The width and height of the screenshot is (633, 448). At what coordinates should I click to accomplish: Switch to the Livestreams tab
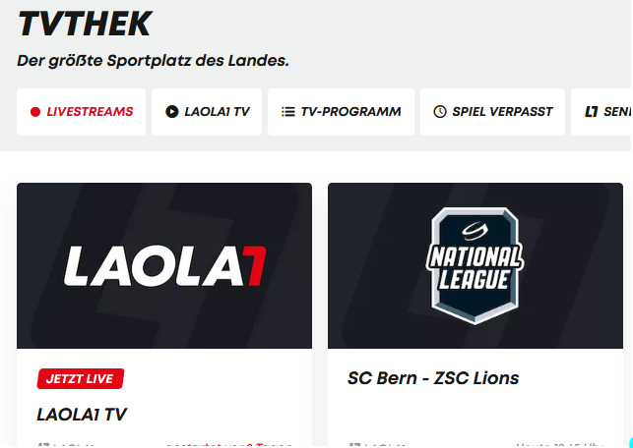coord(81,112)
